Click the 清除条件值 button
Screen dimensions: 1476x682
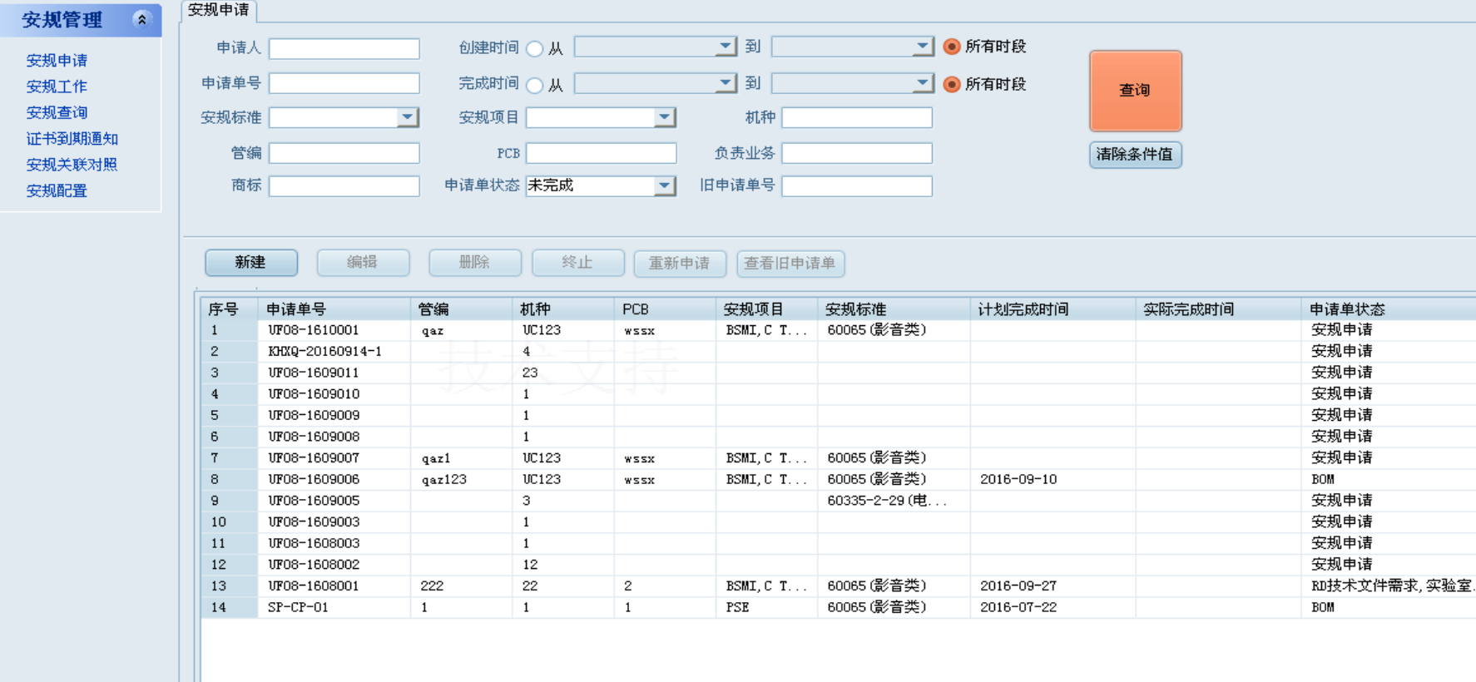click(1136, 155)
